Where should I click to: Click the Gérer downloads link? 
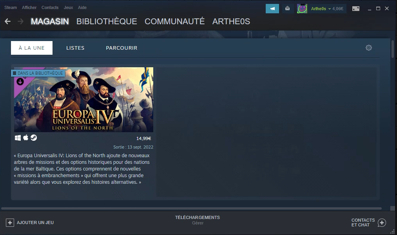[x=198, y=223]
